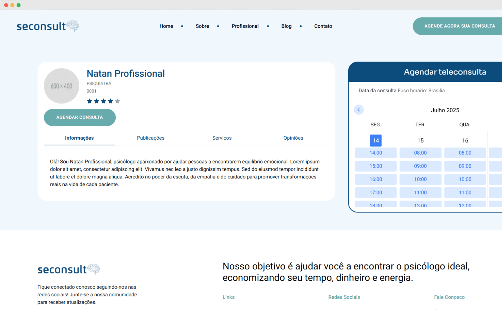Click the seconsult logo in footer

click(68, 269)
